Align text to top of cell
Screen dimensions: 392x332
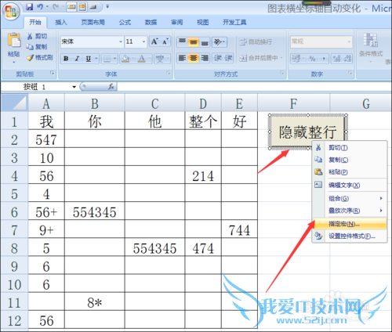tap(182, 41)
